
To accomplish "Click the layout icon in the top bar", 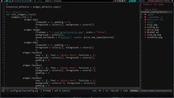I will pos(35,1).
